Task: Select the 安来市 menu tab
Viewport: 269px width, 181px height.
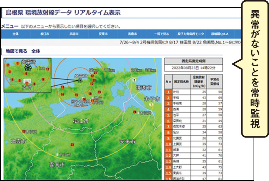Action: tap(103, 34)
